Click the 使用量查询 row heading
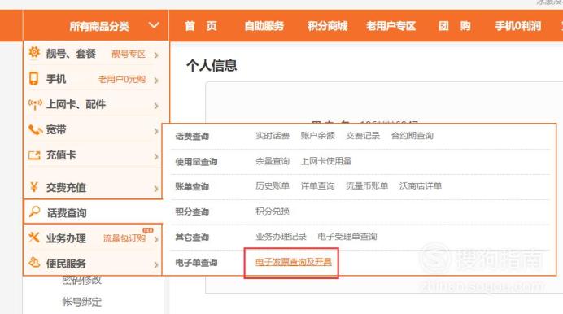563x314 pixels. point(196,162)
